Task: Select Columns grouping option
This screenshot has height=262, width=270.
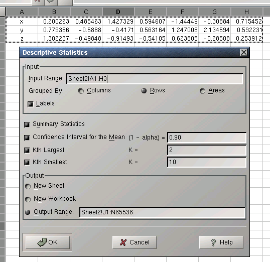Action: point(81,91)
